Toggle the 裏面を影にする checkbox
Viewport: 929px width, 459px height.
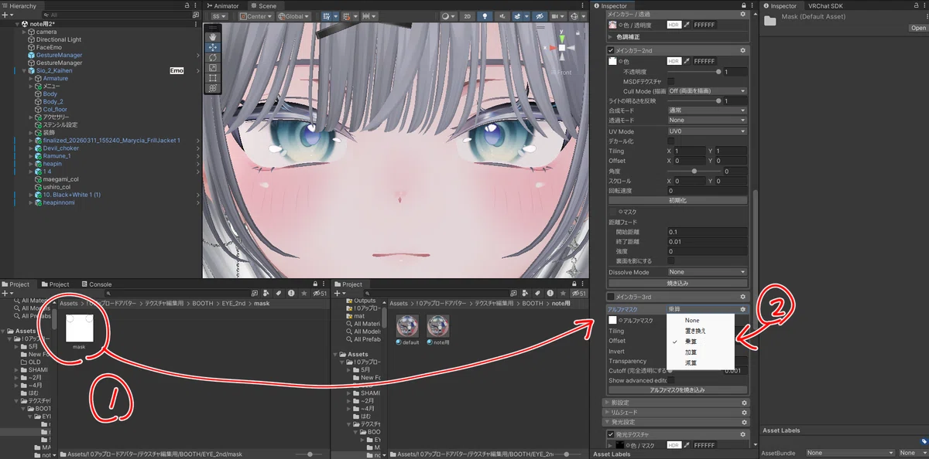point(671,261)
